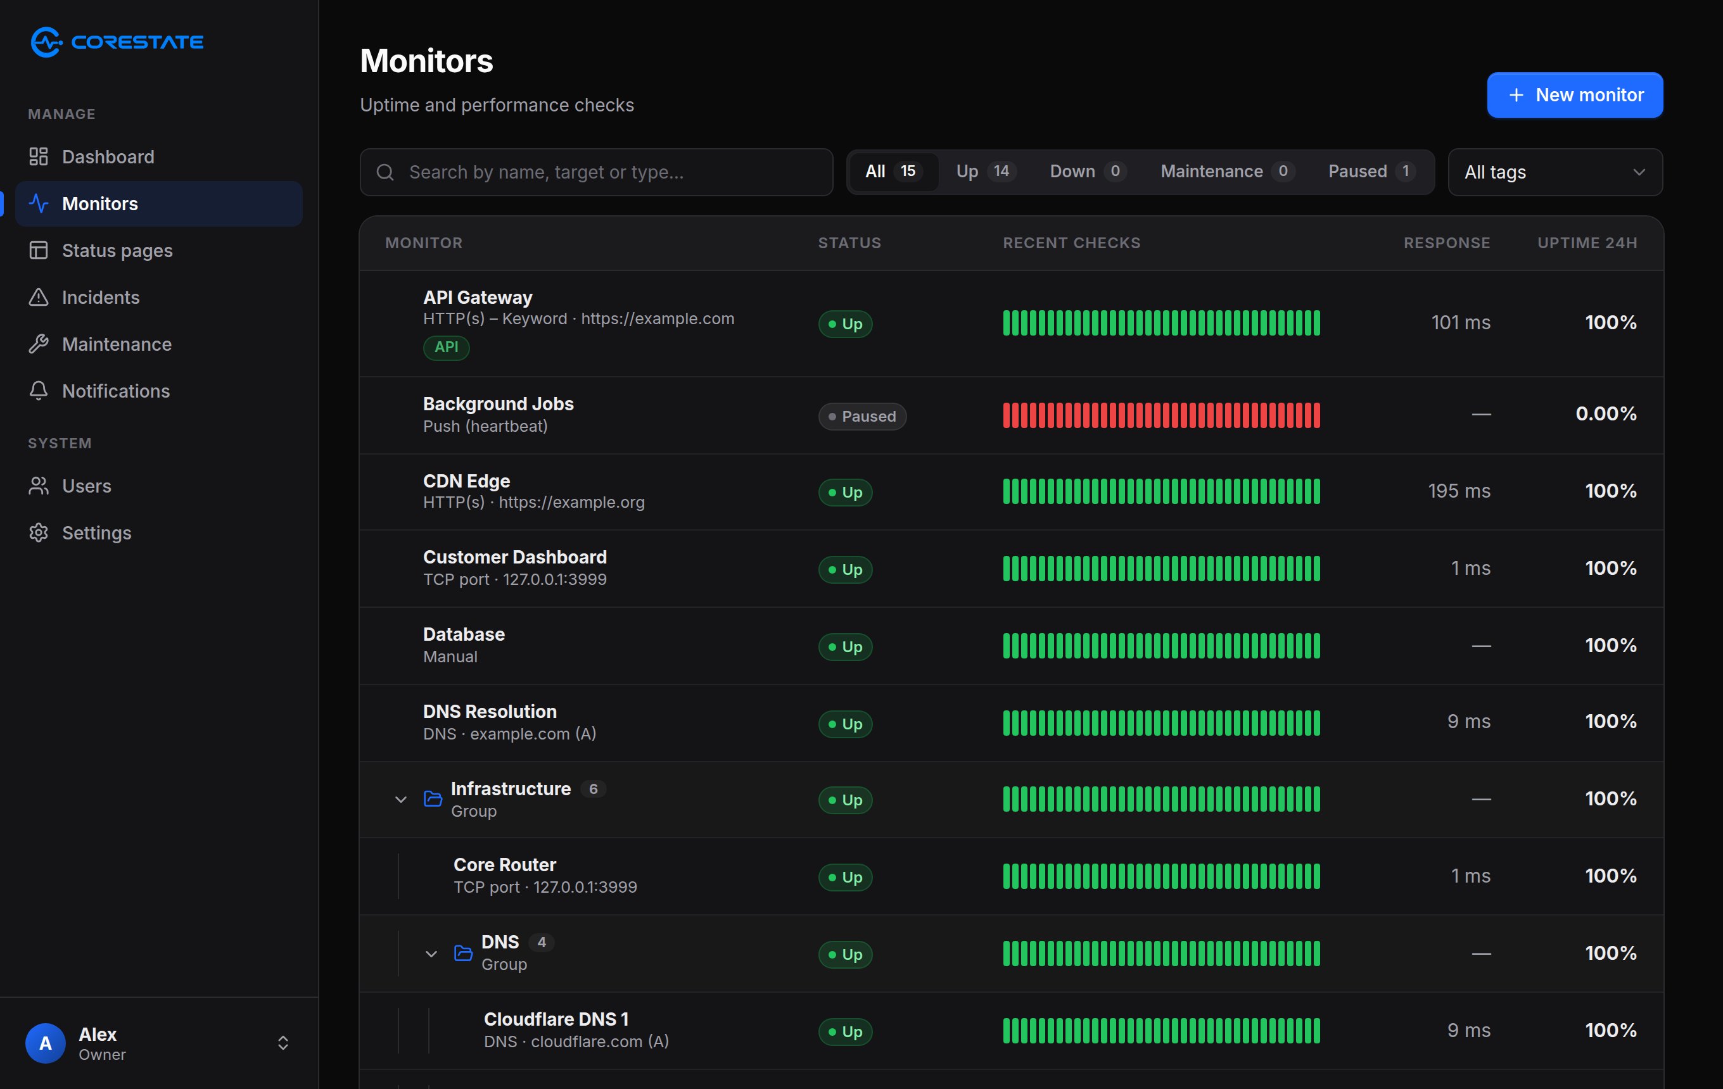Collapse the DNS group chevron
The width and height of the screenshot is (1723, 1089).
[431, 954]
